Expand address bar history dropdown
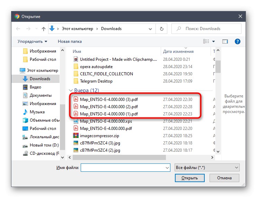Image resolution: width=257 pixels, height=198 pixels. pos(150,29)
